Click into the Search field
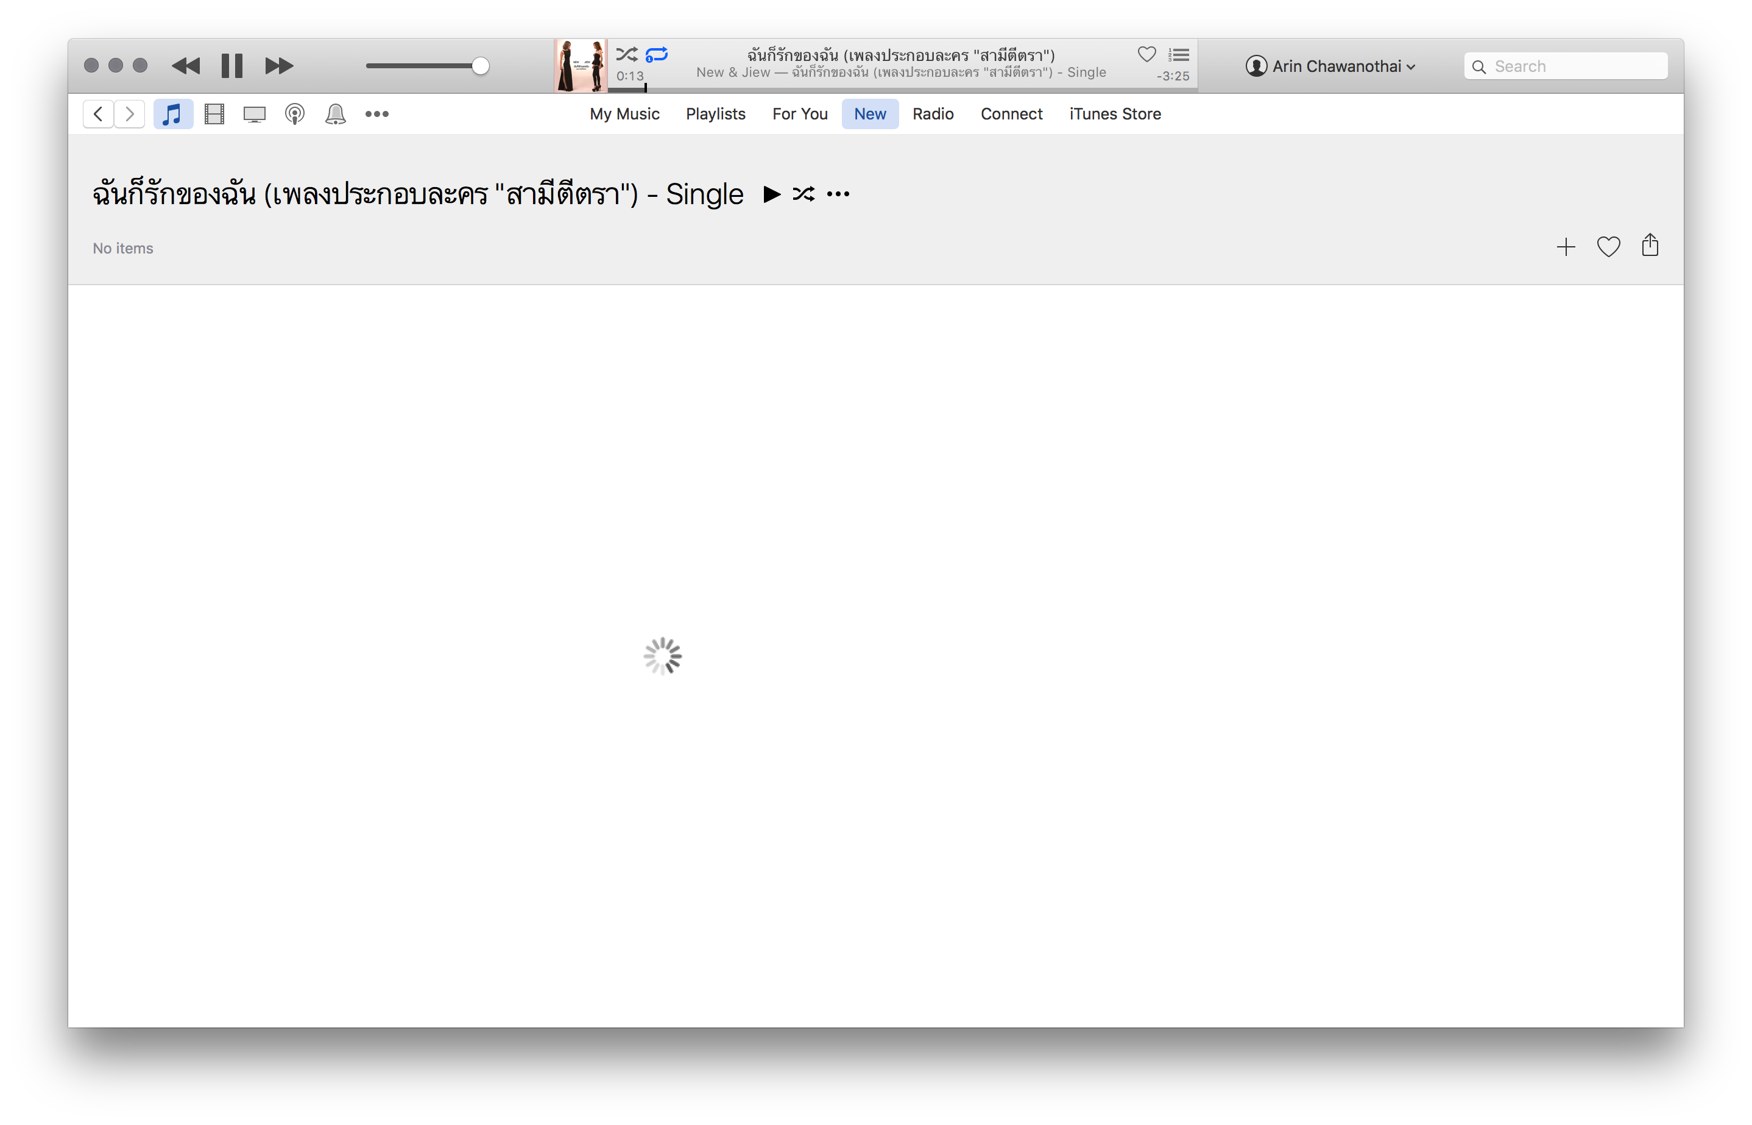 click(x=1577, y=66)
